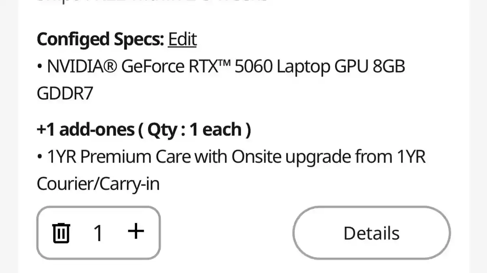
Task: Open the Details button
Action: tap(371, 233)
